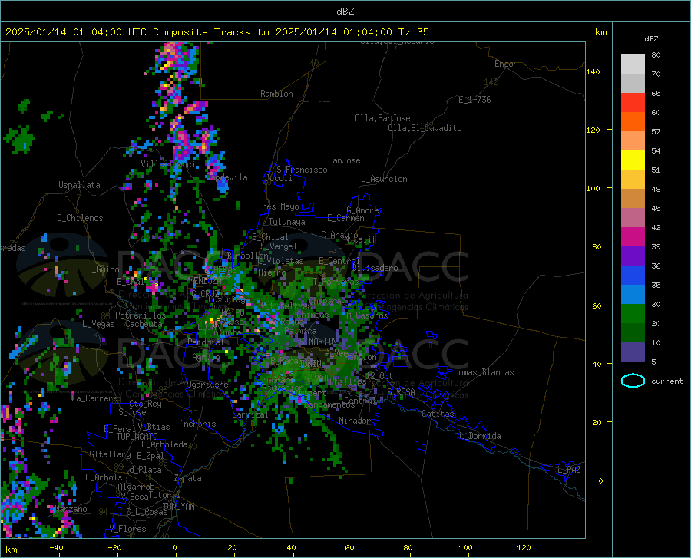Click the dBZ title at top
This screenshot has width=691, height=558.
[345, 12]
